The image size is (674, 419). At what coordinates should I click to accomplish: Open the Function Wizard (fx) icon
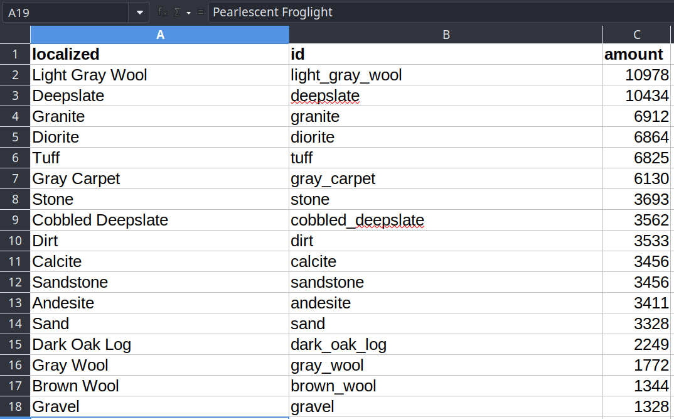[x=163, y=12]
